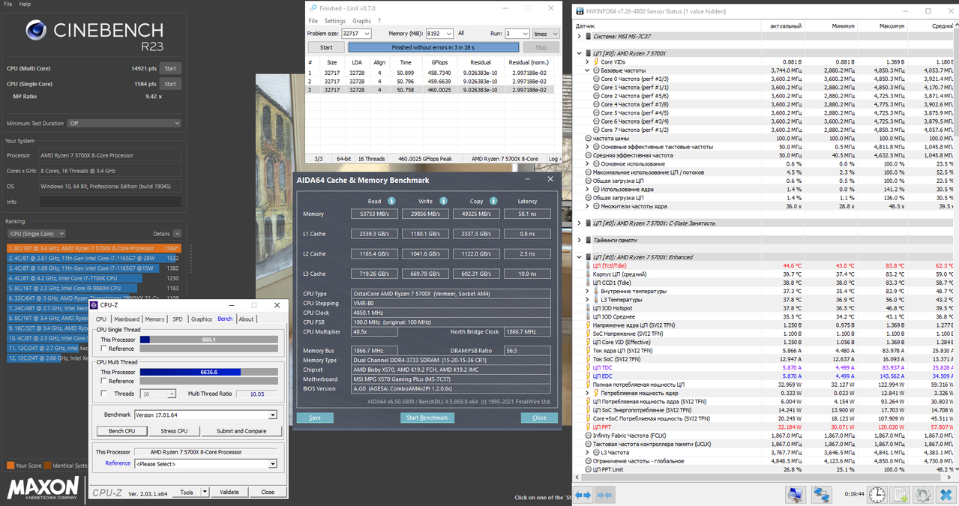This screenshot has width=959, height=506.
Task: Click chip icon of Тайминги памяти
Action: point(588,240)
